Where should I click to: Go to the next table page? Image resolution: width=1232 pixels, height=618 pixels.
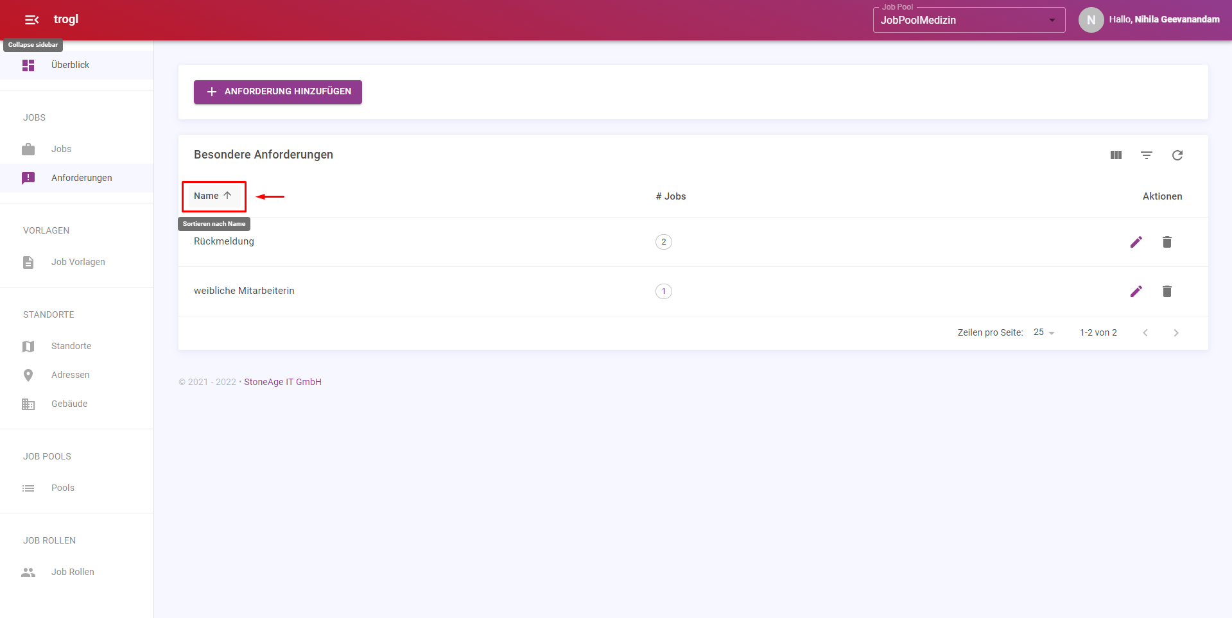tap(1176, 332)
